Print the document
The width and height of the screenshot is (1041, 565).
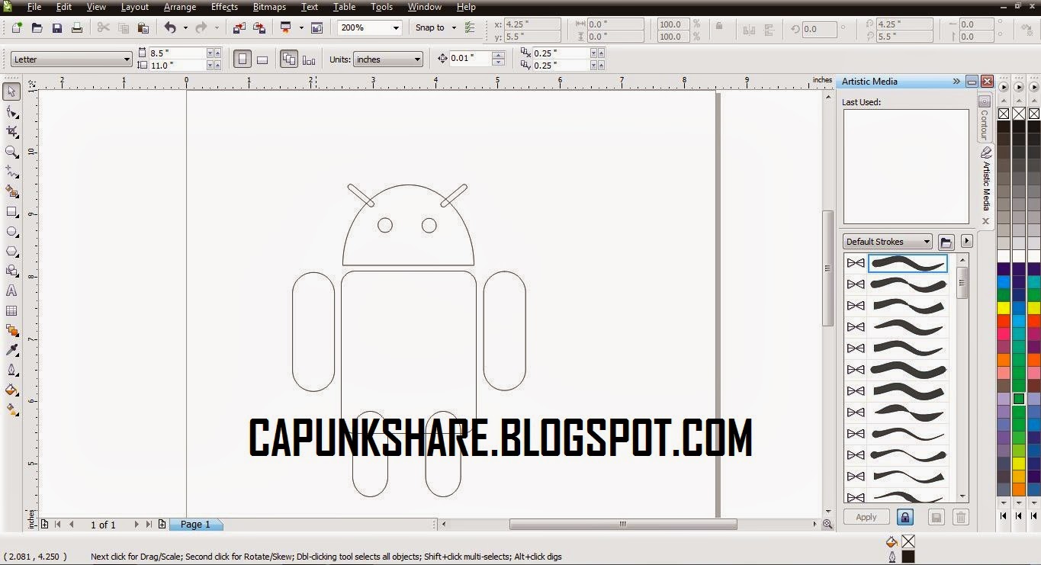[x=76, y=27]
